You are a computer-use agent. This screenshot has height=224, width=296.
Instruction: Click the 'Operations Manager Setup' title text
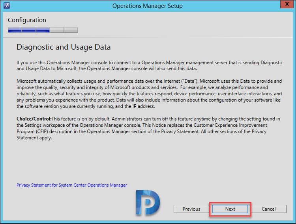(x=148, y=6)
